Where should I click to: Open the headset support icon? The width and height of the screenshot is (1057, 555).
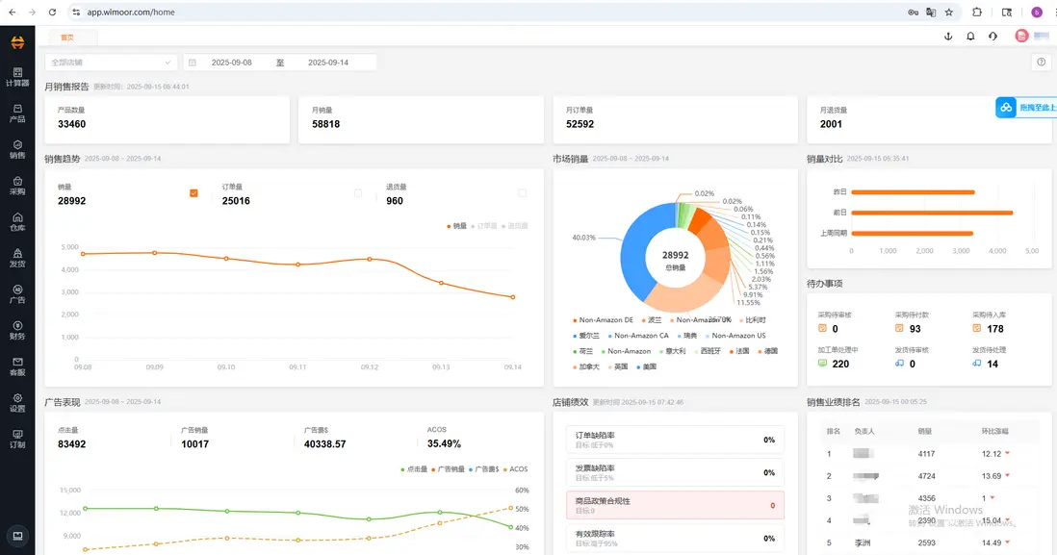pyautogui.click(x=993, y=37)
